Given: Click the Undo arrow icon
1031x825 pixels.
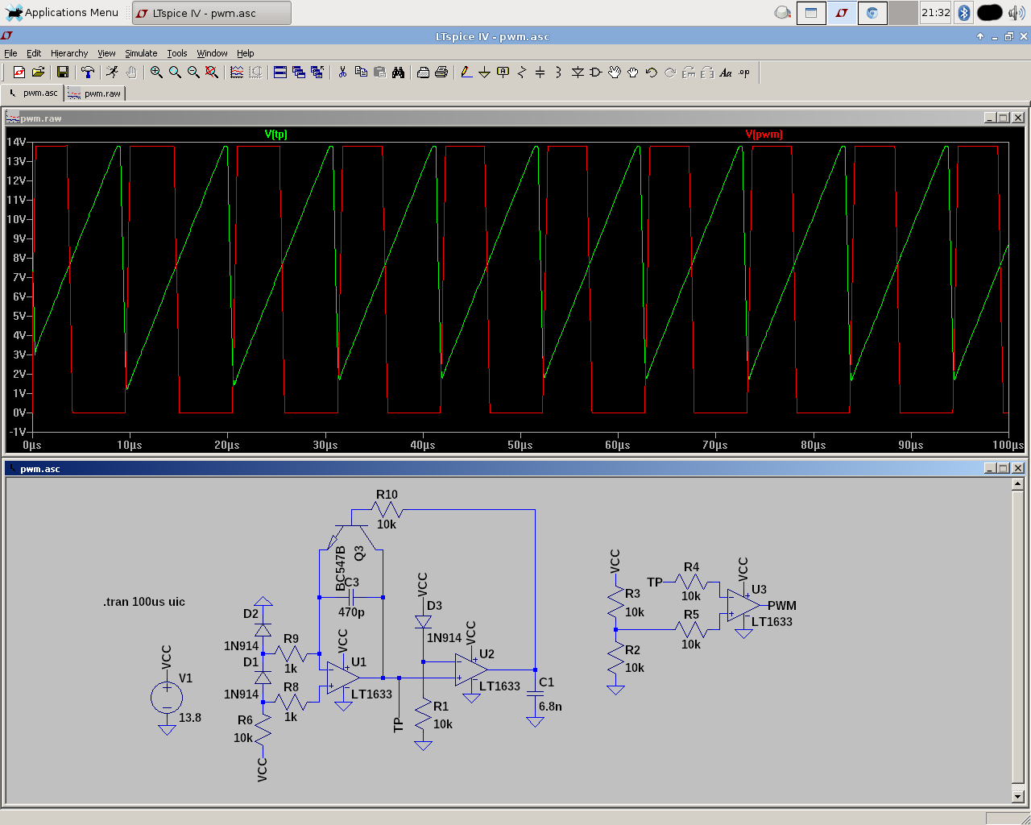Looking at the screenshot, I should [652, 73].
